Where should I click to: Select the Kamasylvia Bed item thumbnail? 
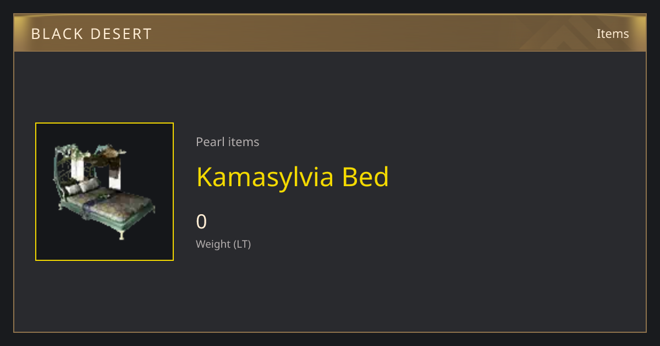tap(105, 192)
